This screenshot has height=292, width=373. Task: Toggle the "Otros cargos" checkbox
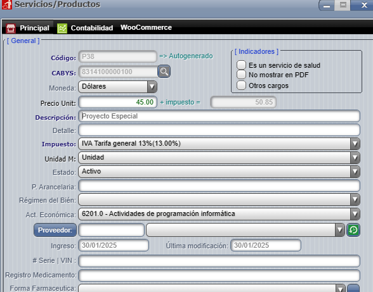point(241,86)
